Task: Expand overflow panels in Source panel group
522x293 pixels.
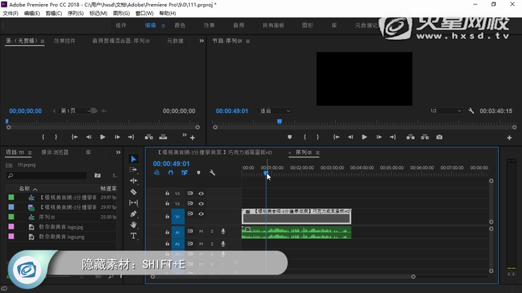Action: 201,41
